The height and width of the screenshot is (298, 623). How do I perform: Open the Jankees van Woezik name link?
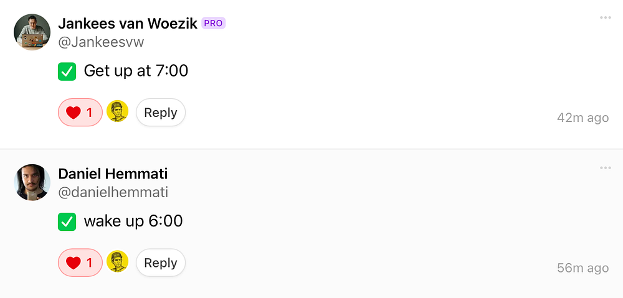tap(127, 24)
